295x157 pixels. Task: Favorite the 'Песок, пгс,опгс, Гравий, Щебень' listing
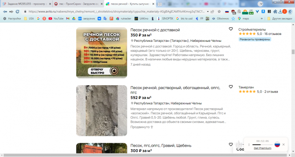click(x=230, y=144)
